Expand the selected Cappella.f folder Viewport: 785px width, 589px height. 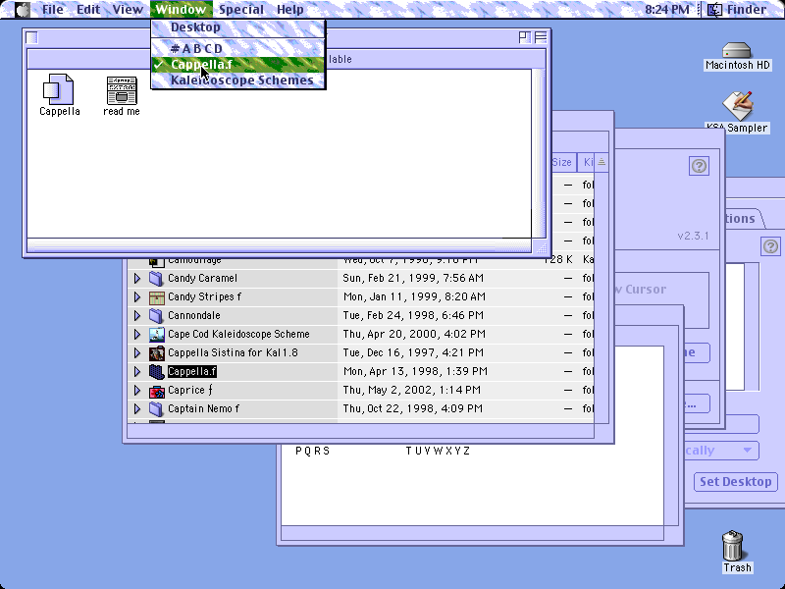137,371
